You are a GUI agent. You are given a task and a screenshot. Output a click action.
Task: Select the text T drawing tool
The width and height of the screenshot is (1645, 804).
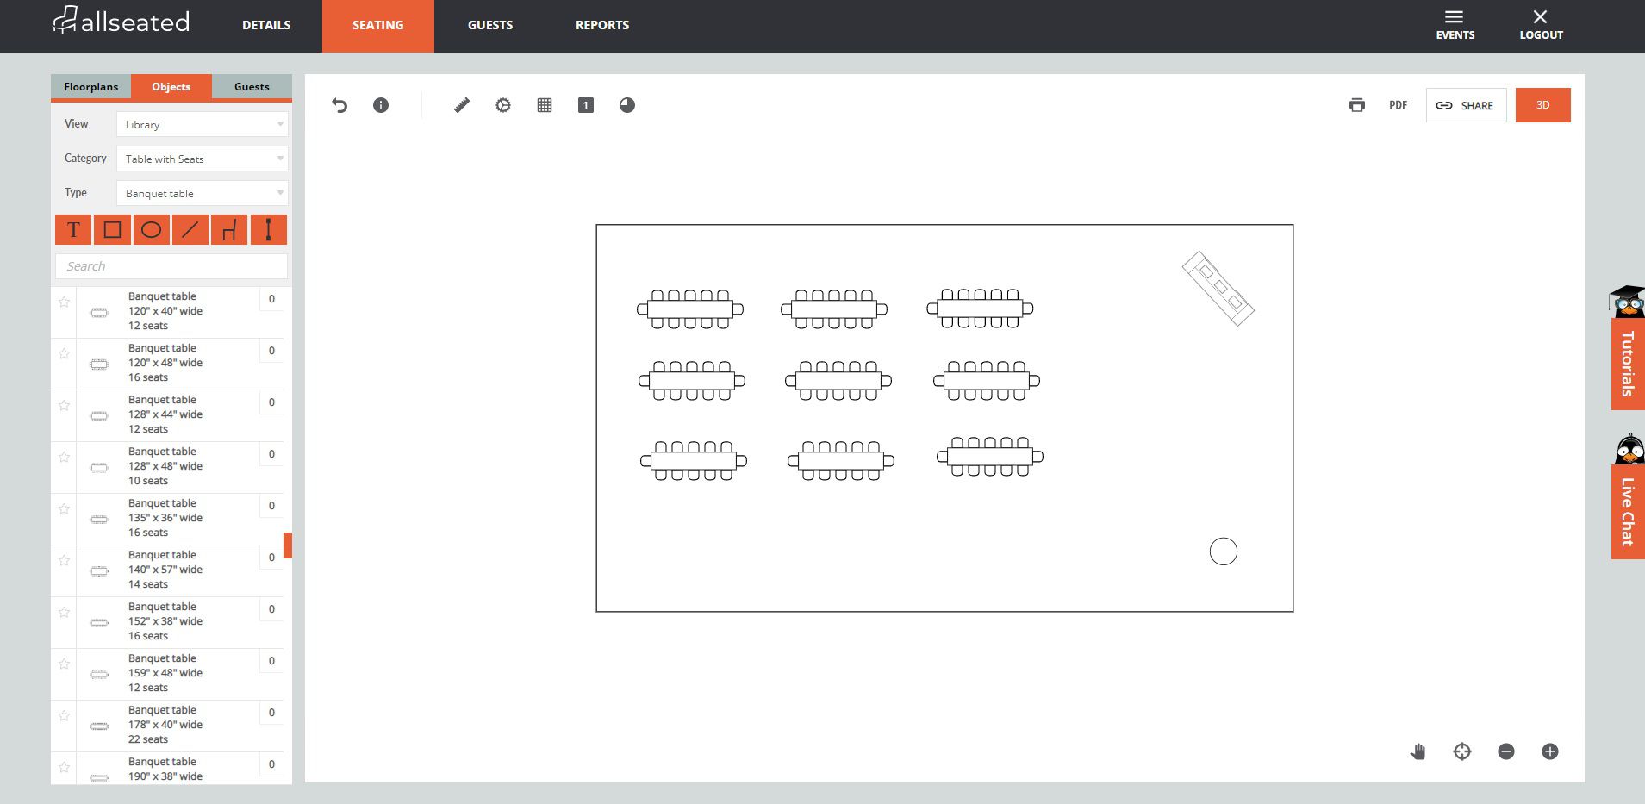click(x=73, y=230)
